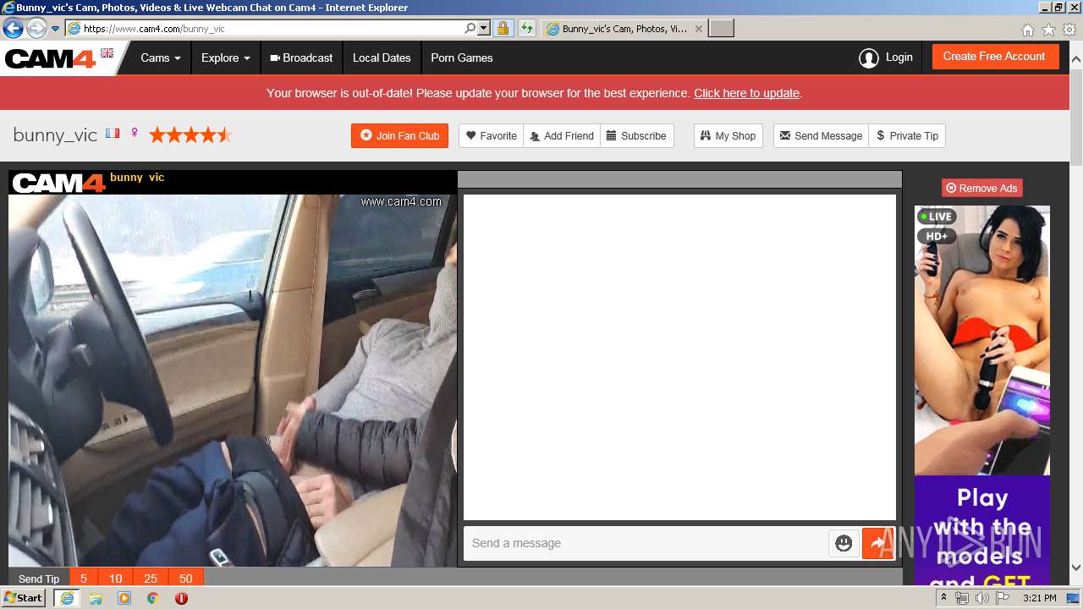This screenshot has height=609, width=1083.
Task: Click the security lock icon
Action: (503, 29)
